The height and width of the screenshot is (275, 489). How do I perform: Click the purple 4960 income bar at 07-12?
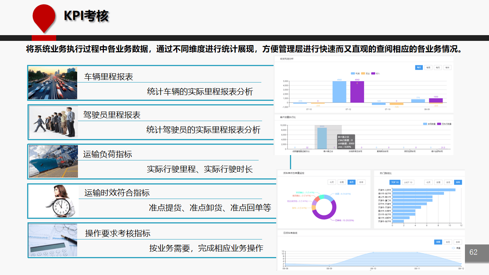[x=357, y=92]
